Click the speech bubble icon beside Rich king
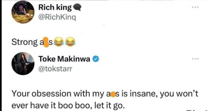 77,9
